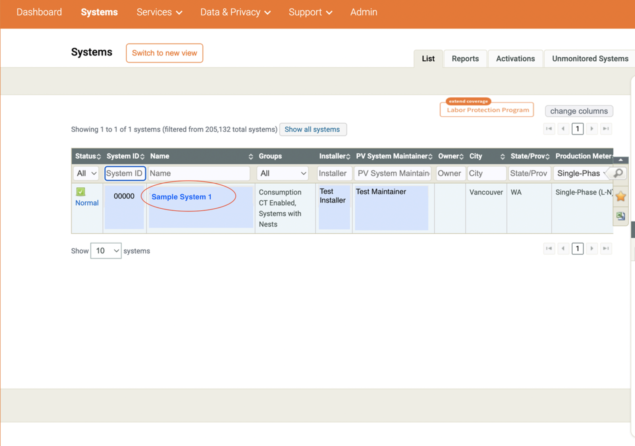Open Sample System 1
This screenshot has width=635, height=446.
click(x=181, y=196)
